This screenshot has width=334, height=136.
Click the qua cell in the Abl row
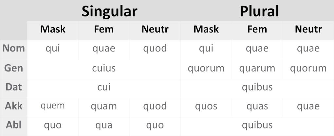tap(104, 125)
